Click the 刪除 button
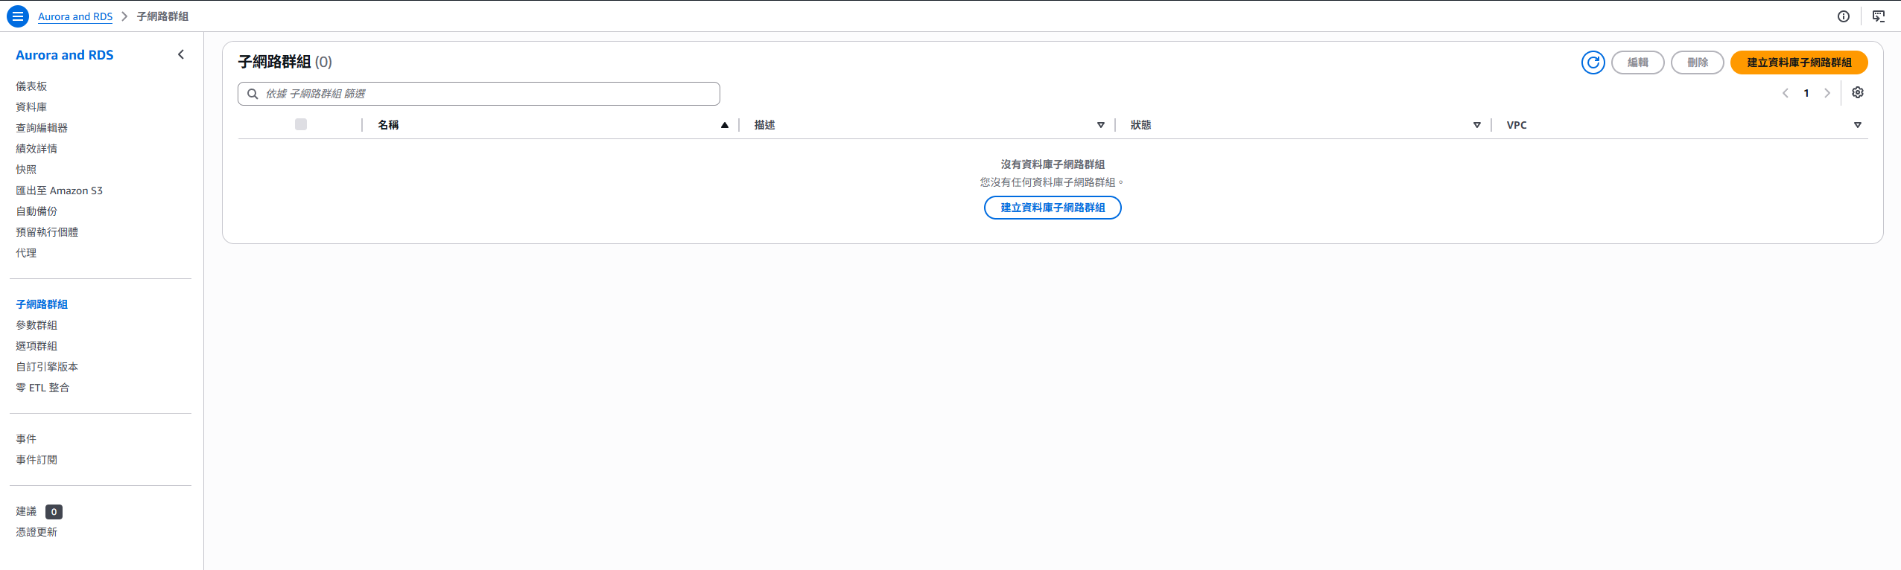This screenshot has width=1901, height=570. coord(1698,63)
